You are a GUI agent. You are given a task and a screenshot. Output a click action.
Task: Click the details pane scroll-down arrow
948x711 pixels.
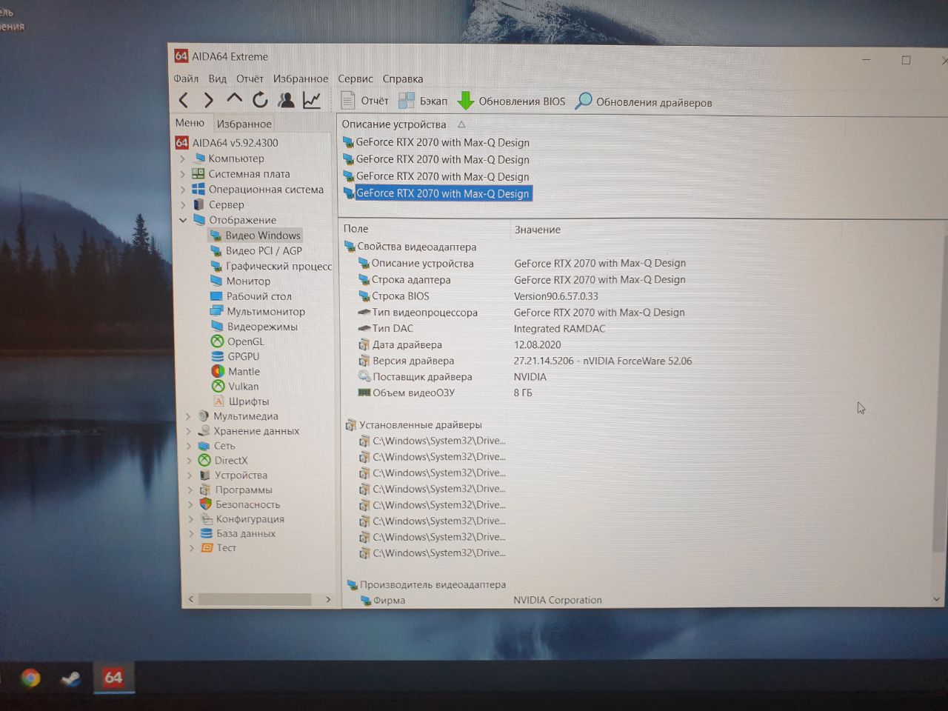coord(937,598)
